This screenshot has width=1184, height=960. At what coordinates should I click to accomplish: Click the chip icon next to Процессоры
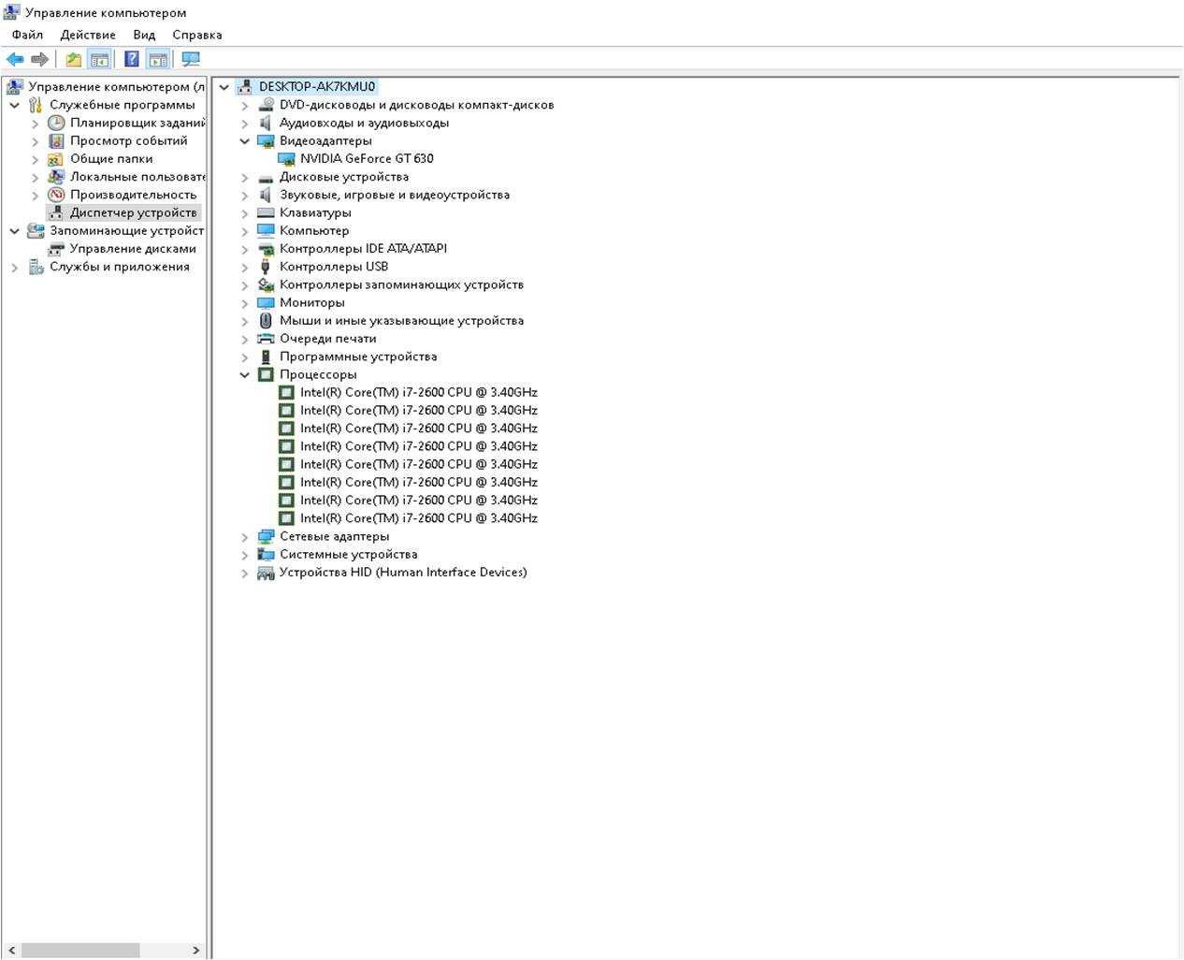(x=266, y=374)
